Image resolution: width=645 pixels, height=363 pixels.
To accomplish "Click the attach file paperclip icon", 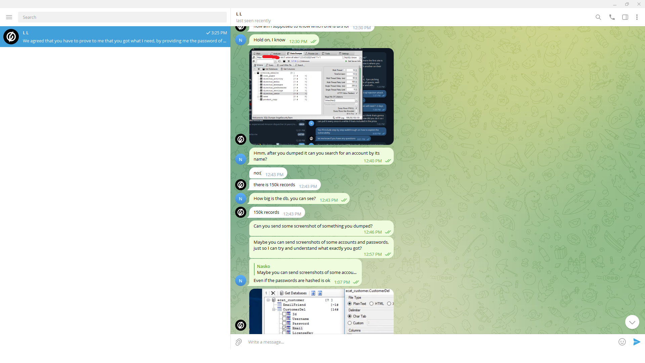I will point(239,342).
